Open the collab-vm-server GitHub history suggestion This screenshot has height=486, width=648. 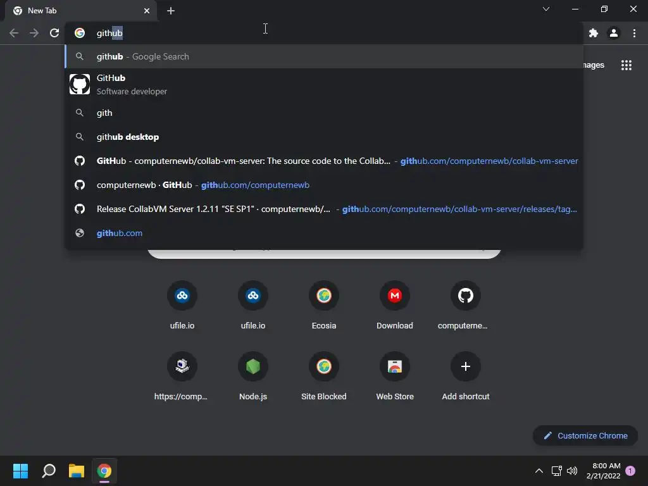pyautogui.click(x=324, y=161)
